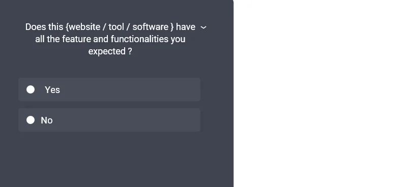Screen dimensions: 412x187
Task: Pick the Yes option row
Action: tap(109, 89)
